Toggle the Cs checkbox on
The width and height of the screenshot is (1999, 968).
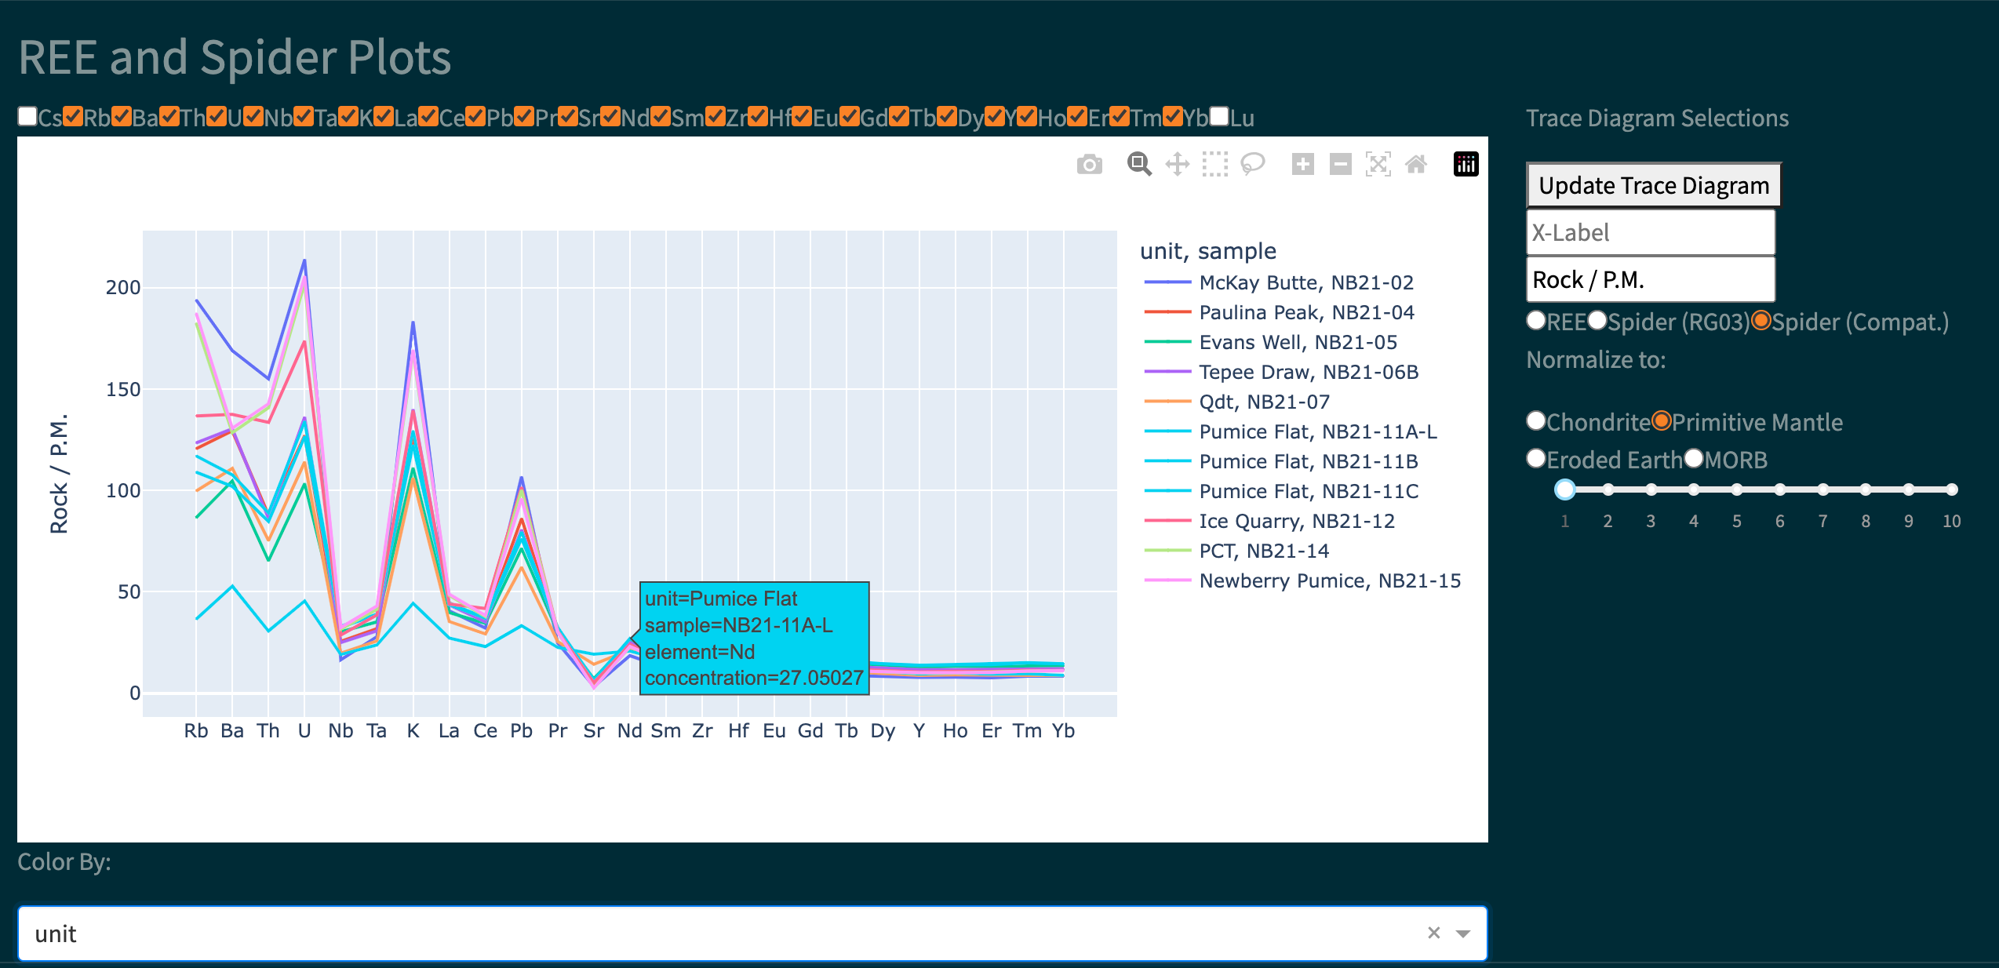click(27, 115)
